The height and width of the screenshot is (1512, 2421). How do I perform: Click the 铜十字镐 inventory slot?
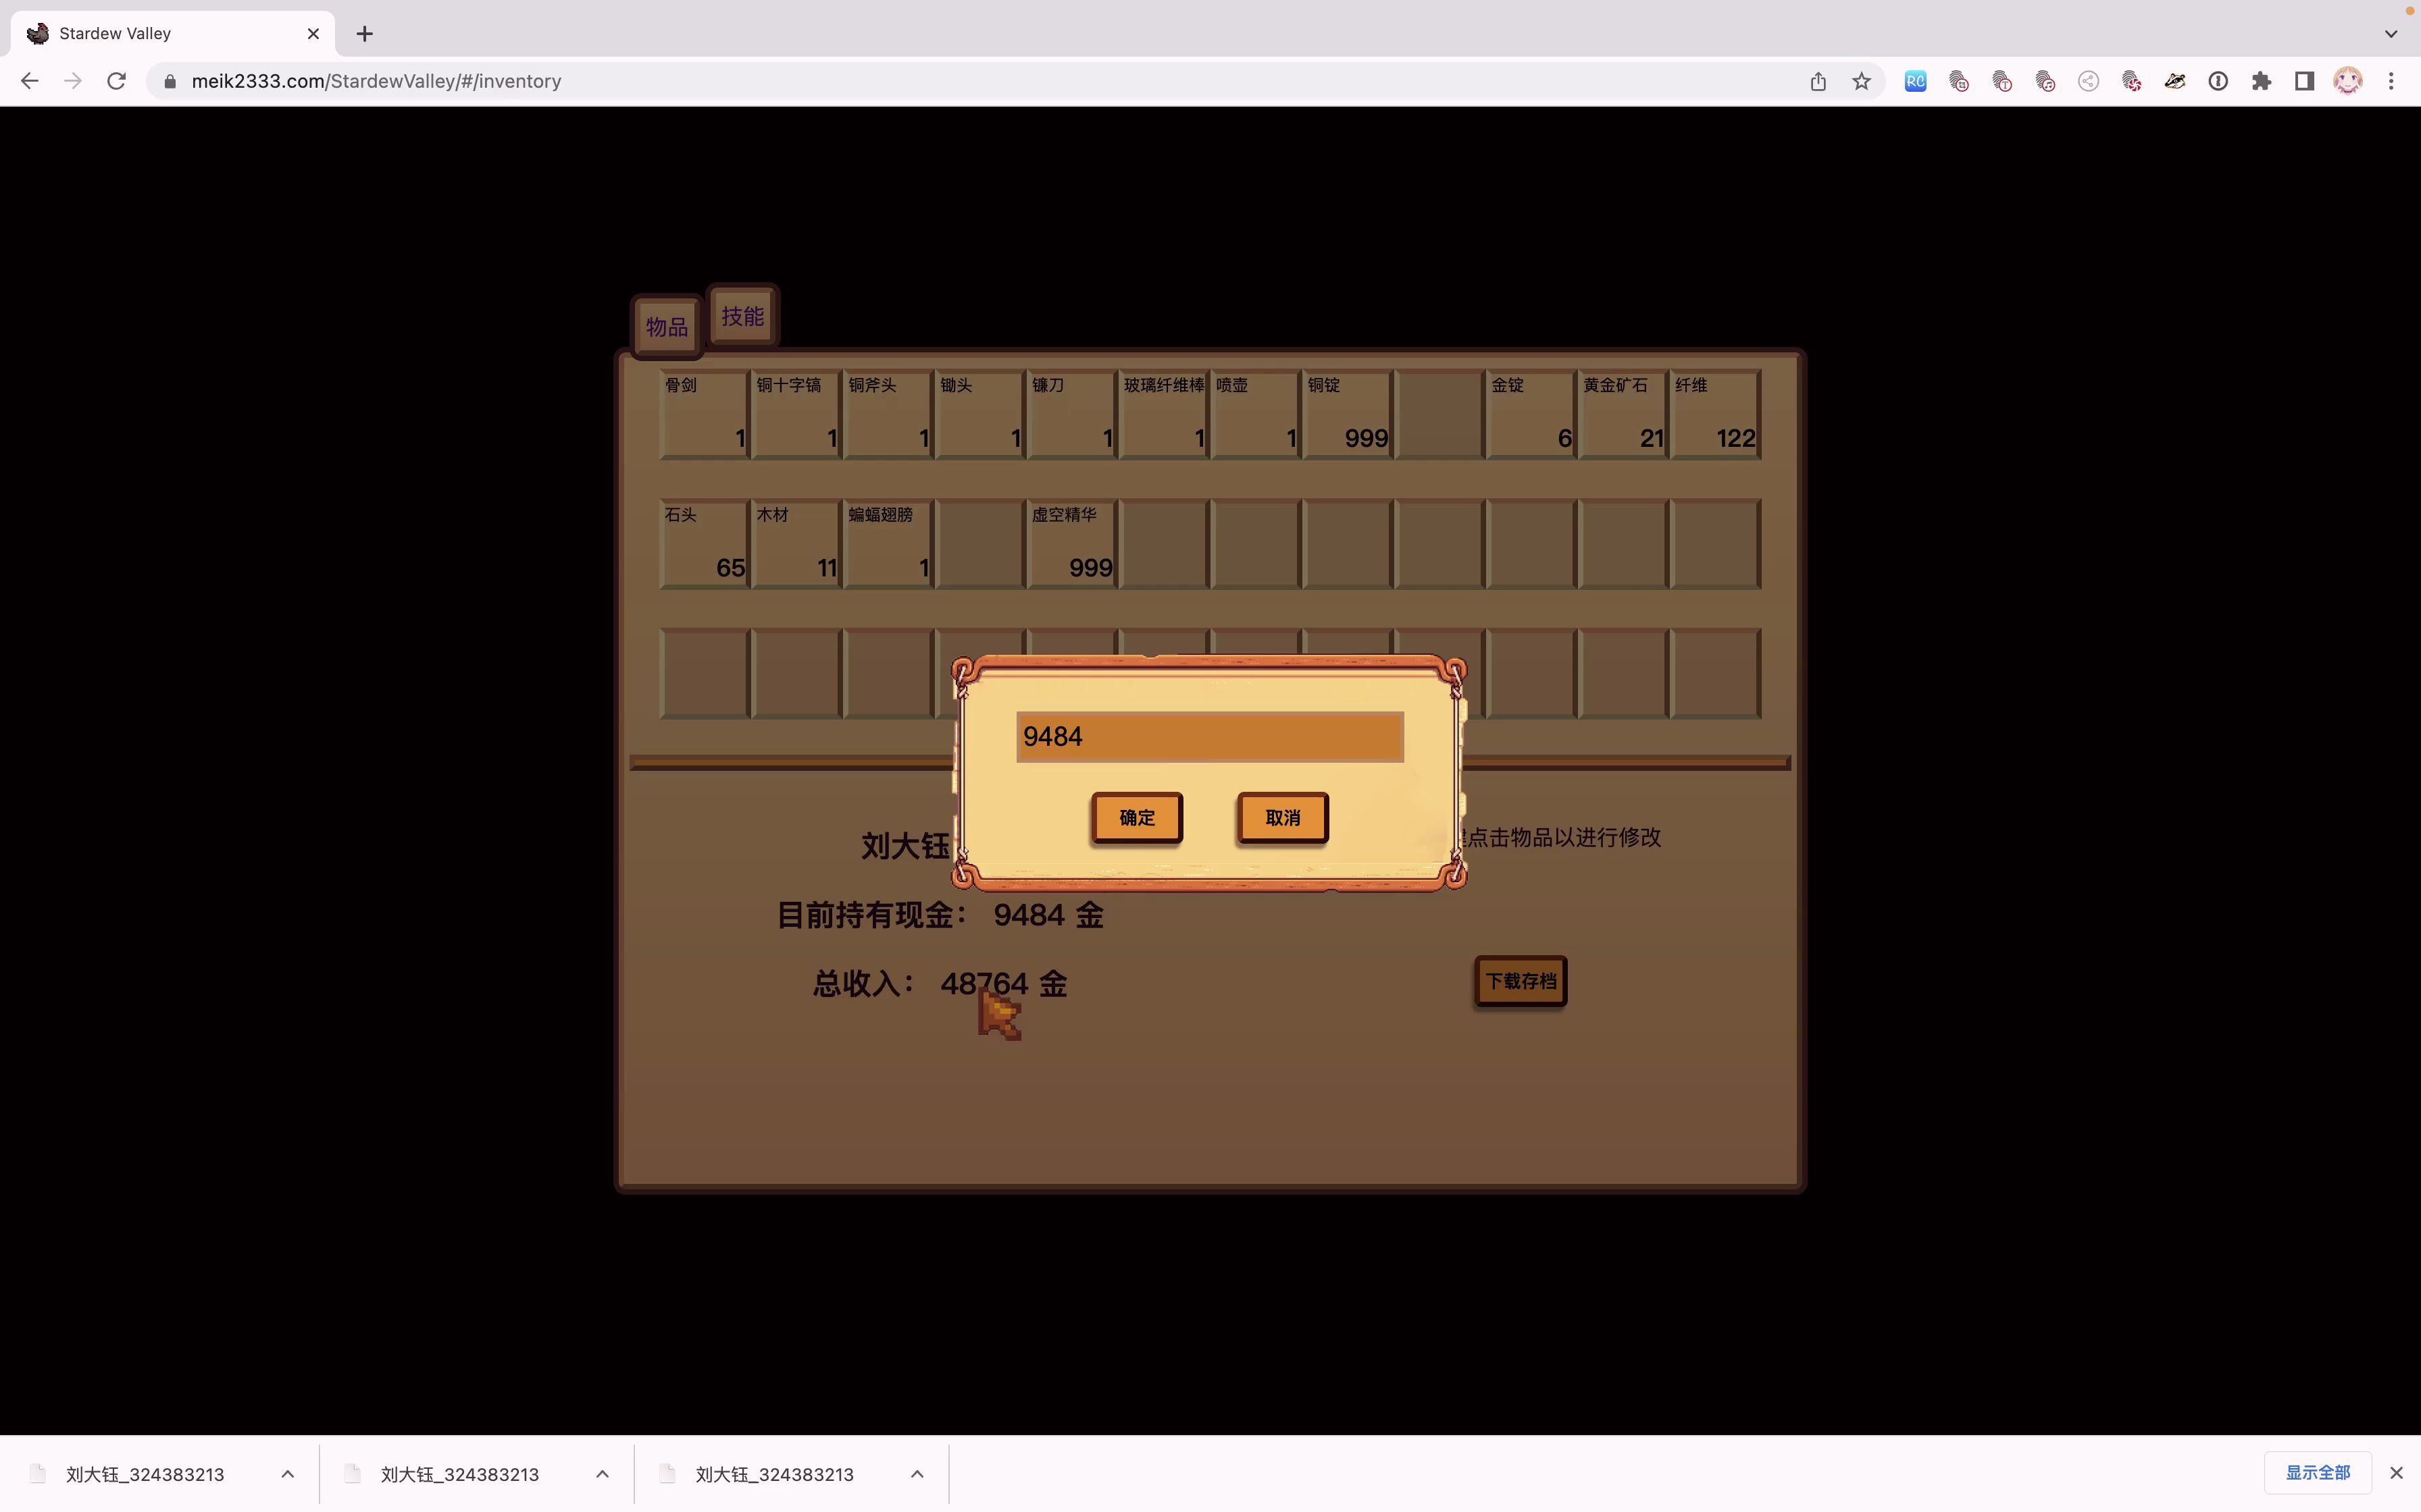(796, 414)
